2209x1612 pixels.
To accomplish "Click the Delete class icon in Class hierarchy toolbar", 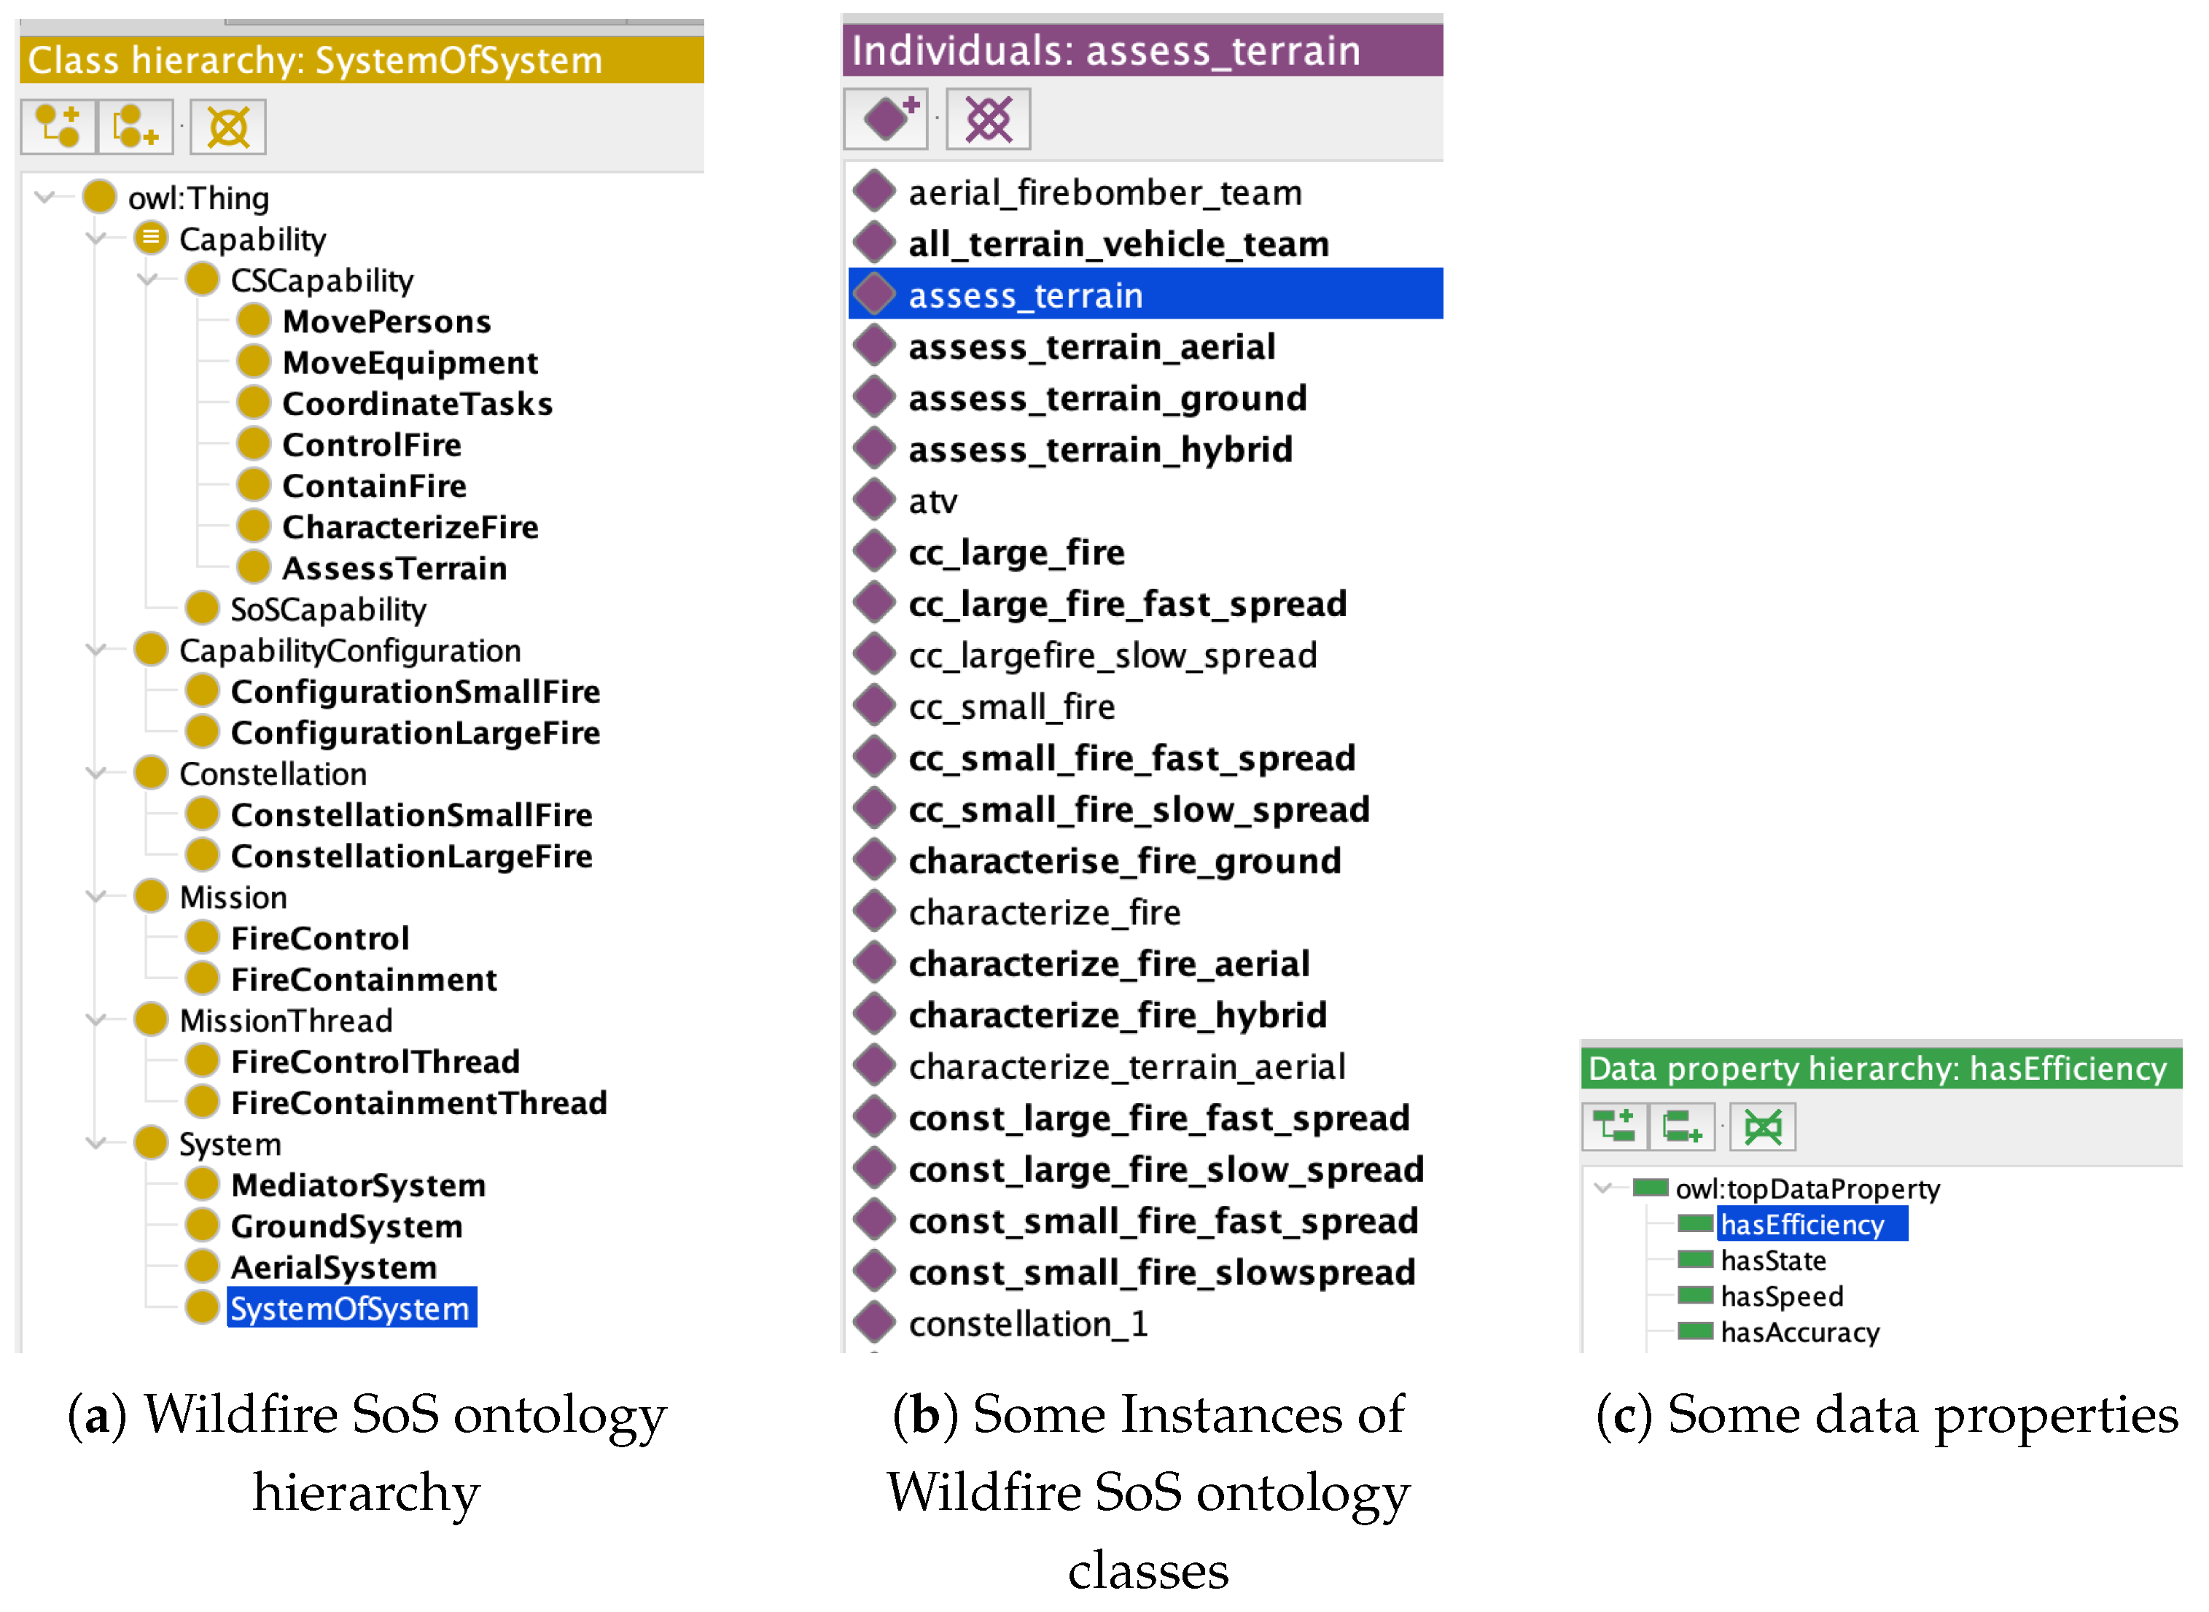I will coord(227,126).
